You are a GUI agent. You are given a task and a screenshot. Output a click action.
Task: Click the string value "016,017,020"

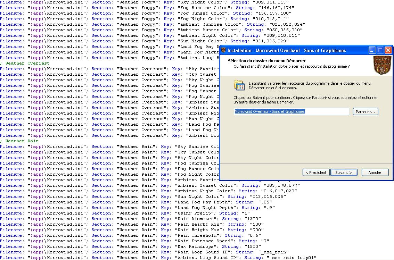point(279,191)
